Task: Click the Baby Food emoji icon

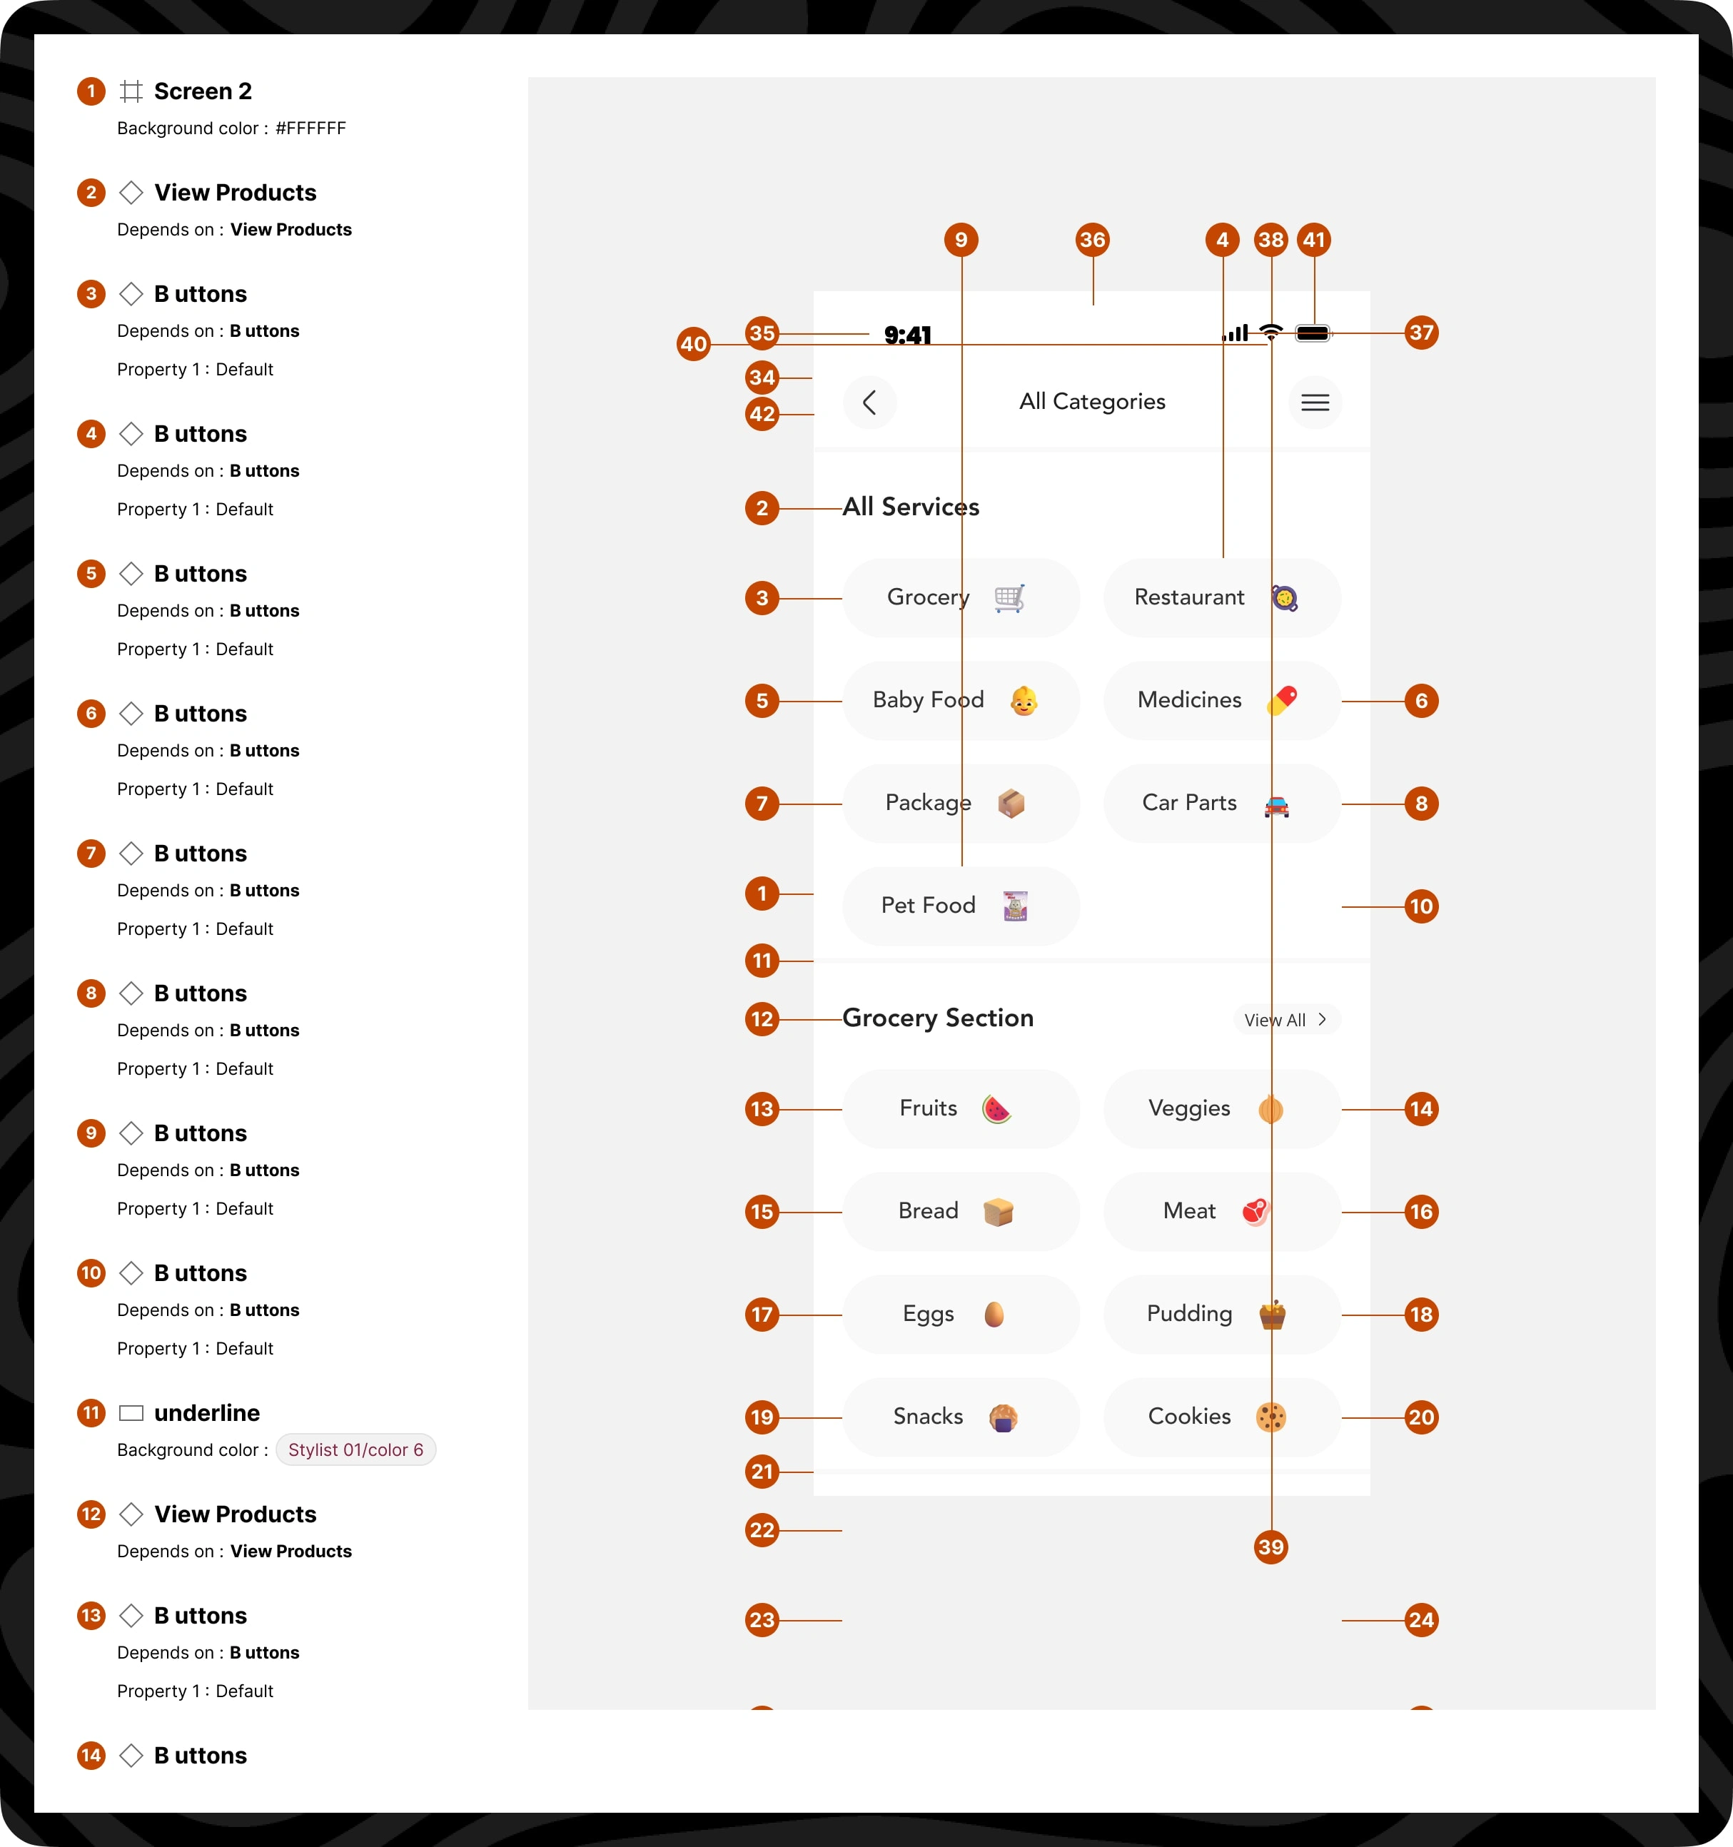Action: tap(1028, 700)
